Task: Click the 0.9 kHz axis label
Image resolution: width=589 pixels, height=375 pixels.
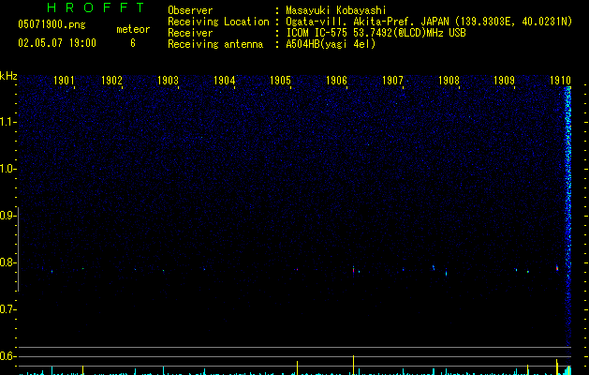Action: click(x=7, y=216)
